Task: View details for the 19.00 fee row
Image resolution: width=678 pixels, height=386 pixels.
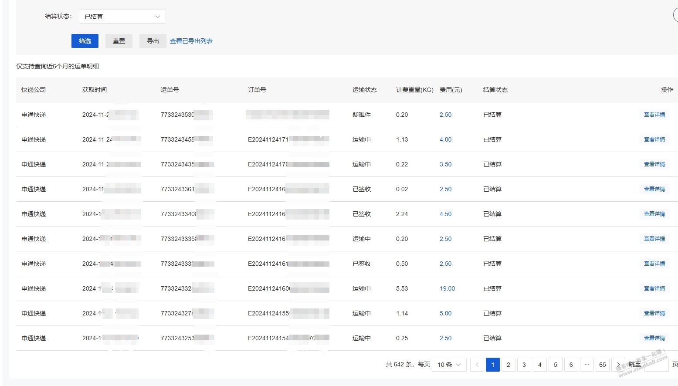Action: pos(654,288)
